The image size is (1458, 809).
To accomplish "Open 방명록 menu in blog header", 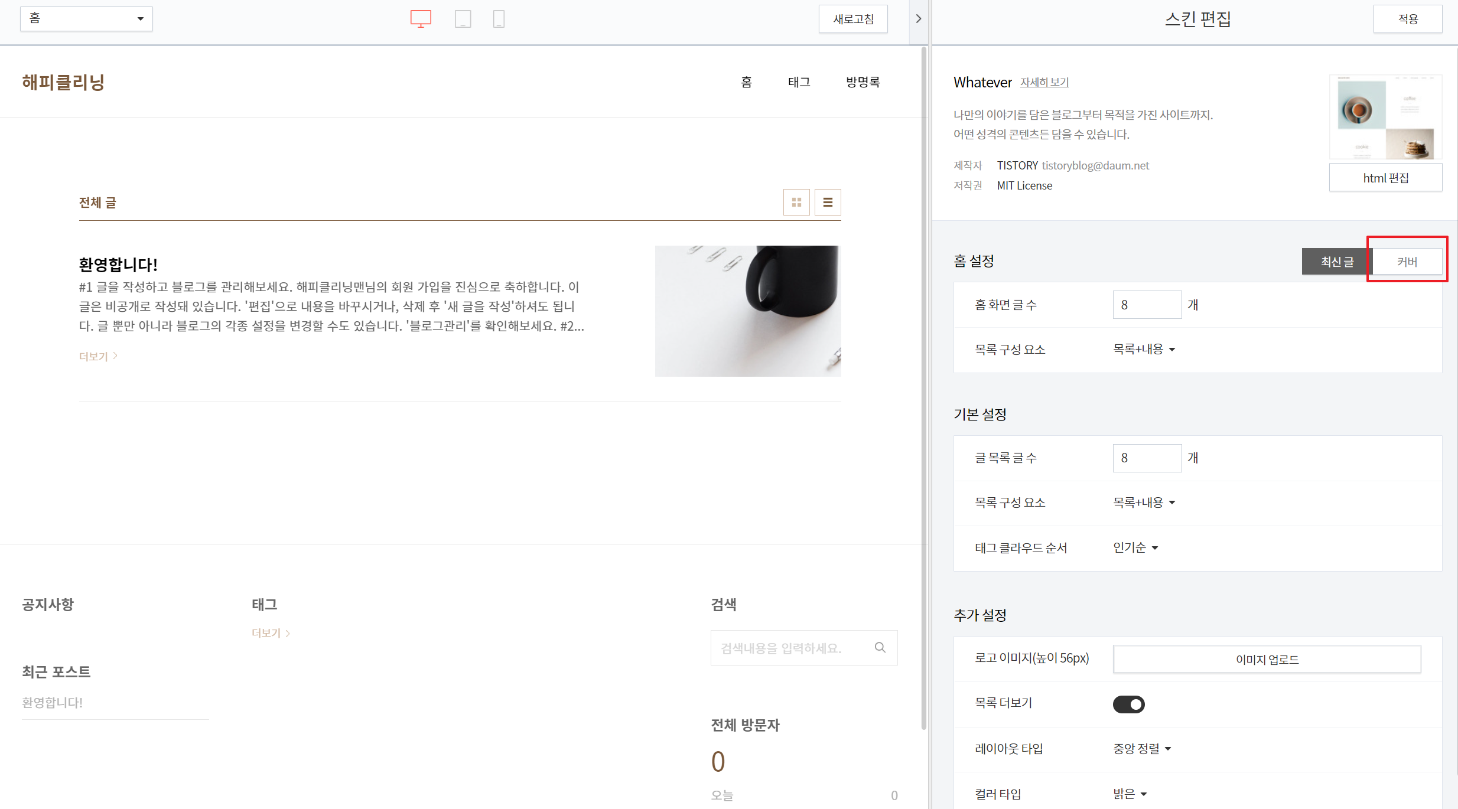I will click(863, 82).
